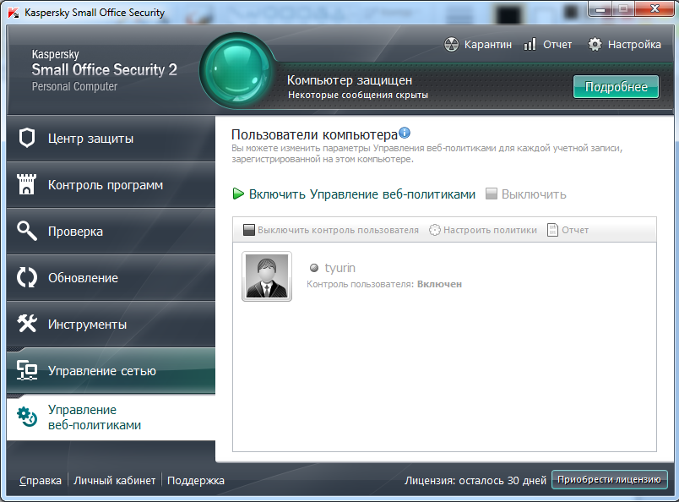Close the Kaspersky window
Image resolution: width=679 pixels, height=502 pixels.
[655, 9]
